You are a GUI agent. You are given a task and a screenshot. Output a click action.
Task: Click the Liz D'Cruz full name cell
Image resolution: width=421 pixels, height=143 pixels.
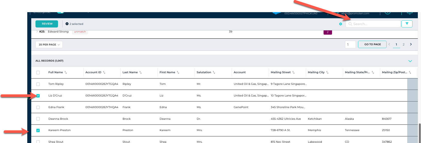[x=55, y=96]
